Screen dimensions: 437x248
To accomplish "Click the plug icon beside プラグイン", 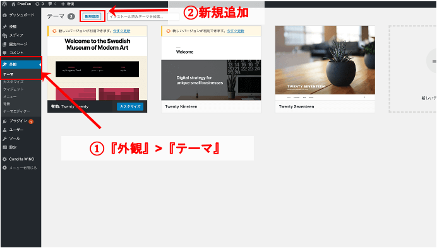I will (x=4, y=121).
